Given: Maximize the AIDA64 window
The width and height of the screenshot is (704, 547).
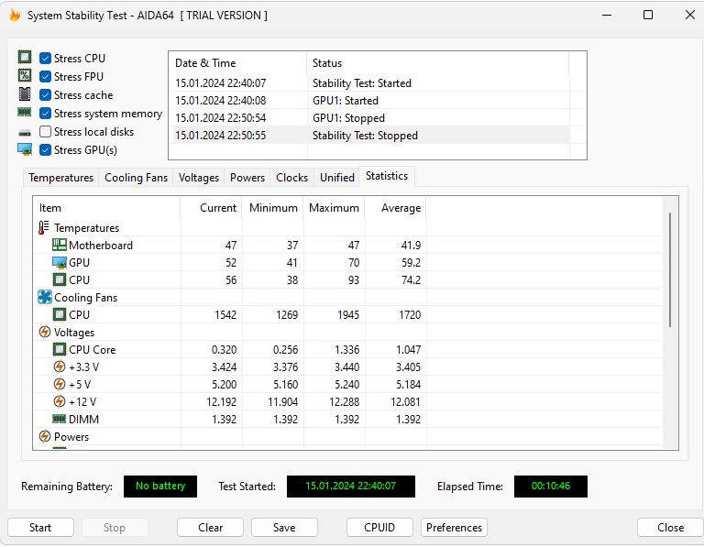Looking at the screenshot, I should tap(648, 16).
